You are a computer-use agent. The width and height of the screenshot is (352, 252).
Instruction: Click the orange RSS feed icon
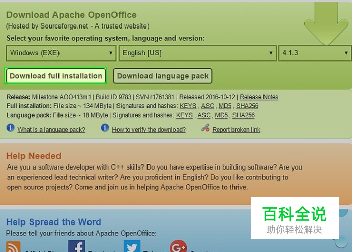13,246
